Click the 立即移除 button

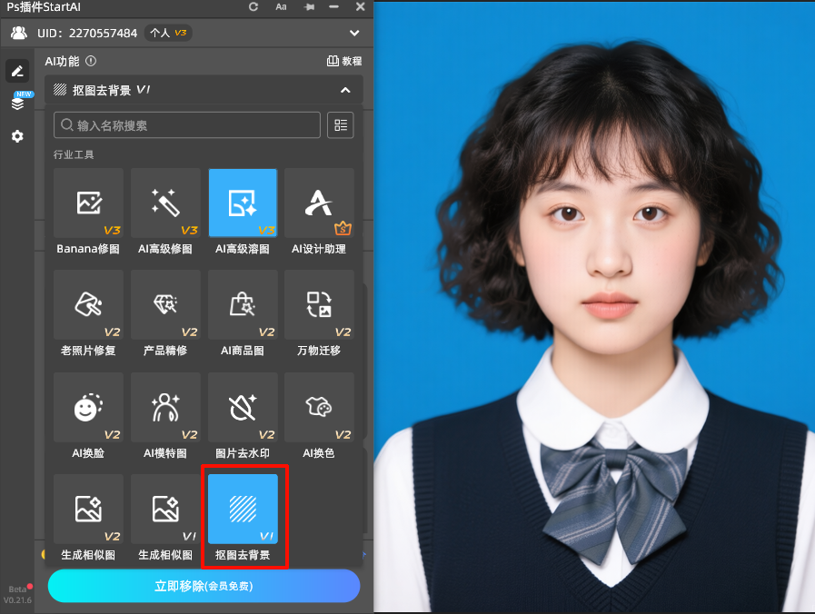(x=204, y=586)
